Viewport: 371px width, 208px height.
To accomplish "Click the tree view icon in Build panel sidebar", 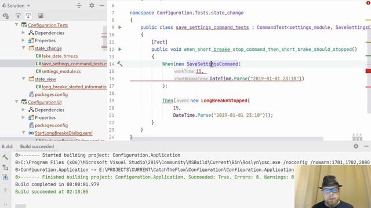I will pyautogui.click(x=5, y=168).
